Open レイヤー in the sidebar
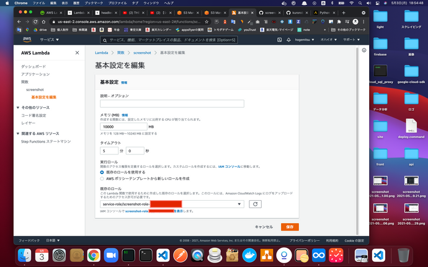 (x=29, y=123)
